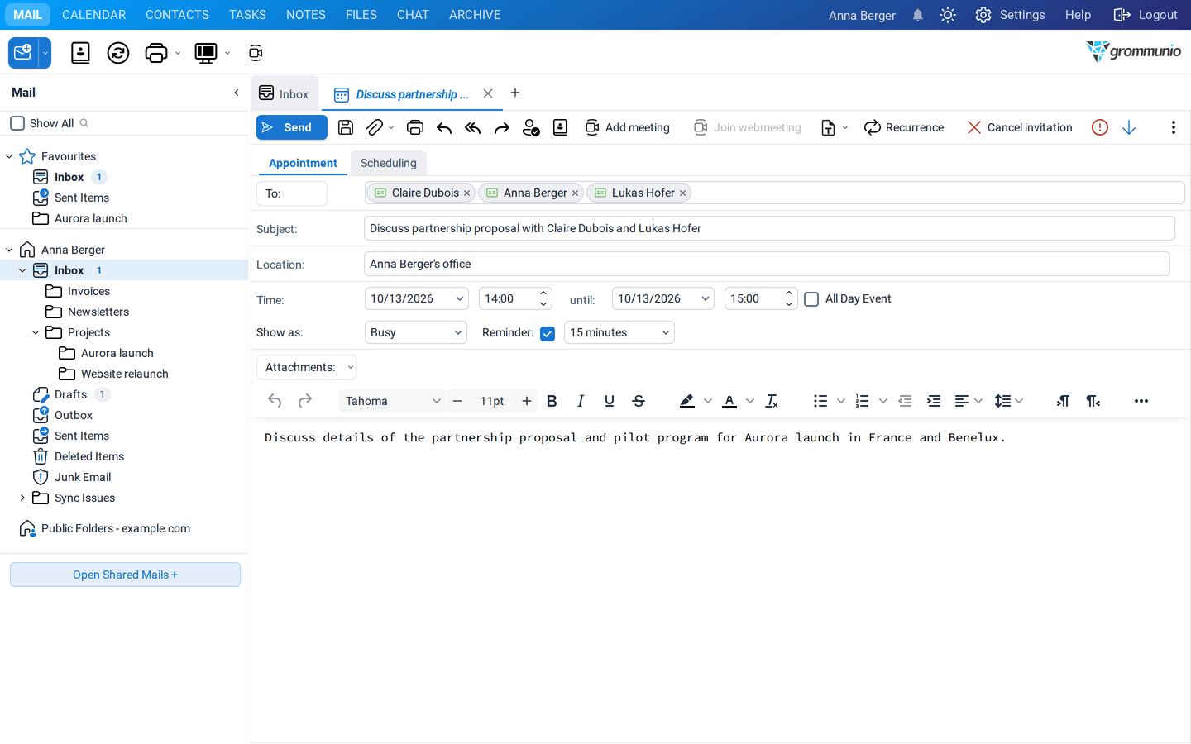Open the Tahoma font family dropdown
This screenshot has width=1191, height=744.
tap(393, 401)
